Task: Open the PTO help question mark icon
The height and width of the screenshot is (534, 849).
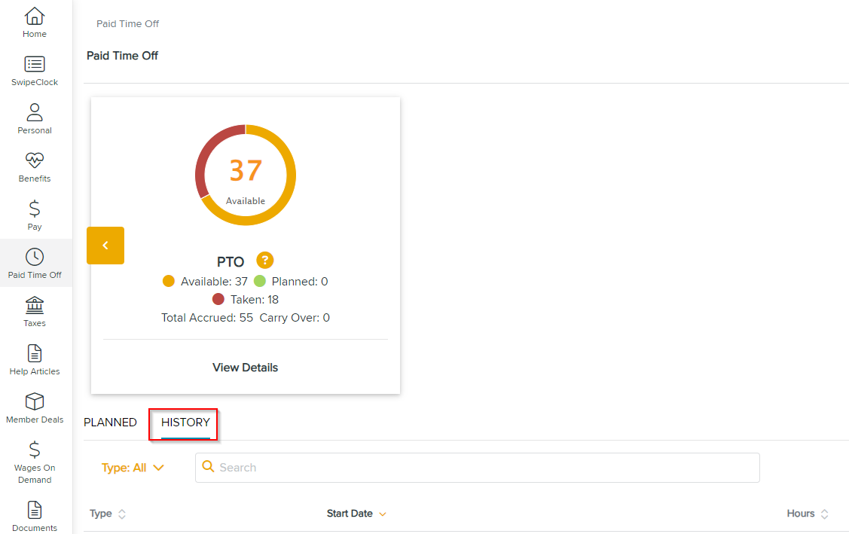Action: 264,261
